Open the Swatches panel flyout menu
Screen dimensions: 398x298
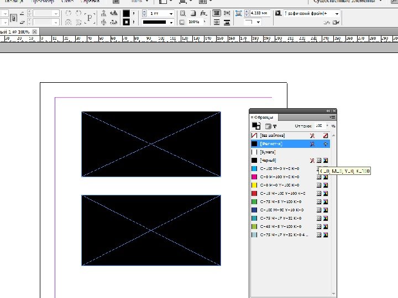click(x=332, y=118)
